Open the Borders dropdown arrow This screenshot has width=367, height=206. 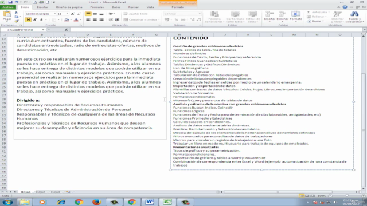coord(58,20)
